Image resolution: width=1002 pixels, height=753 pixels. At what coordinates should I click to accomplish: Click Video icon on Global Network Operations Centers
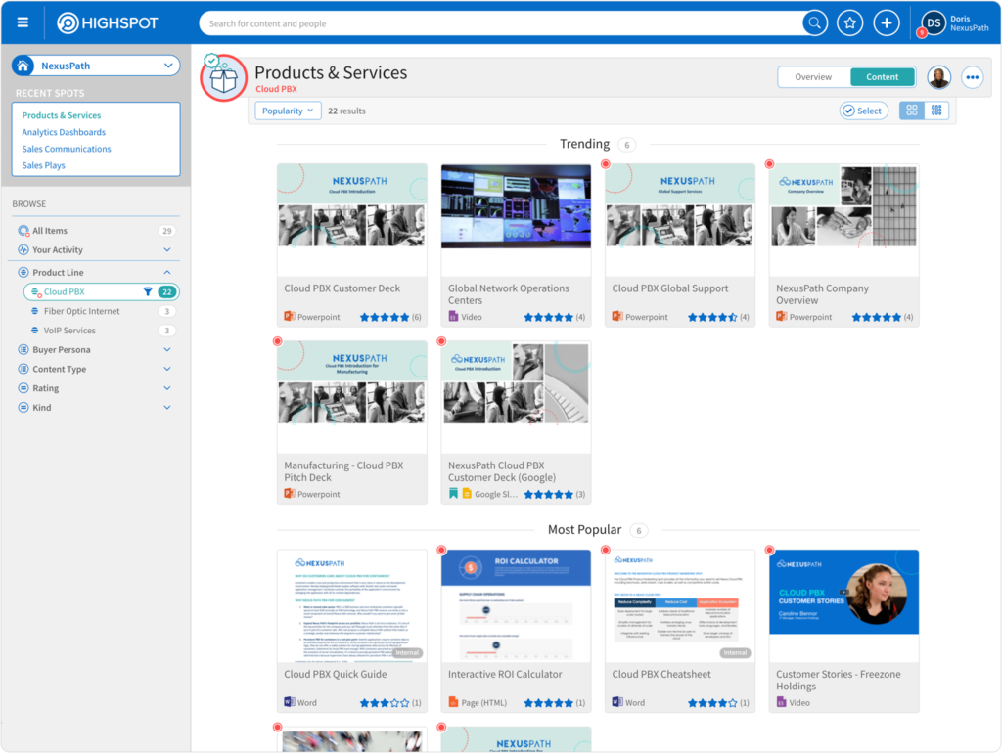[453, 316]
